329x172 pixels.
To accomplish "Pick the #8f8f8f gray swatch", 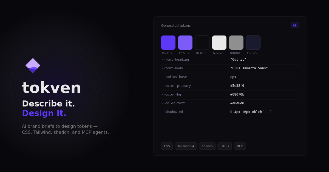I will [x=236, y=43].
